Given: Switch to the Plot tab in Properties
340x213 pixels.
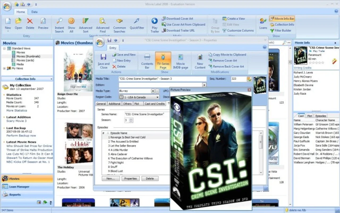Looking at the screenshot, I should click(137, 104).
